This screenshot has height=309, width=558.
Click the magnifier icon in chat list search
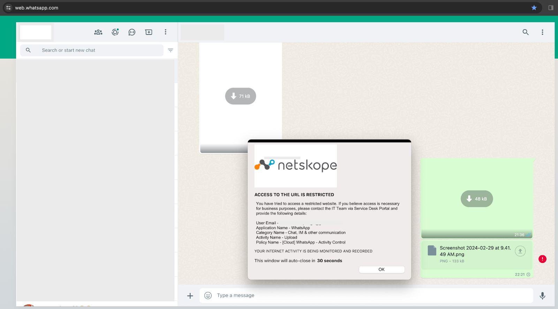[28, 50]
